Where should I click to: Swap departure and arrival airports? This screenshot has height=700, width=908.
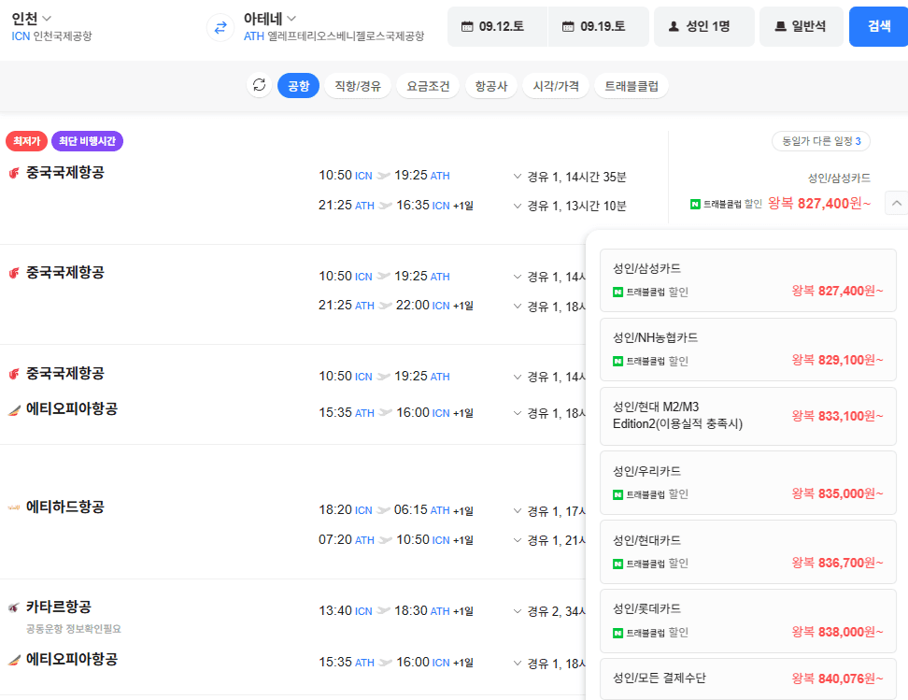click(x=220, y=27)
